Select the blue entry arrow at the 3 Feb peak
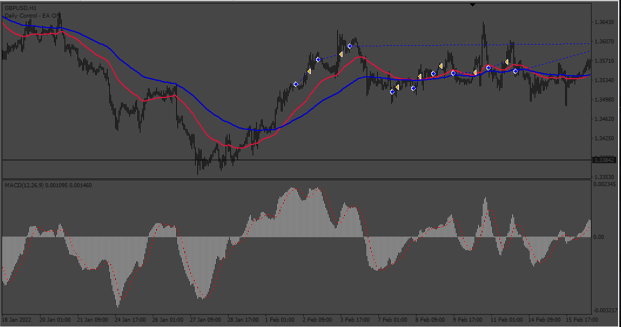The height and width of the screenshot is (327, 621). click(350, 46)
